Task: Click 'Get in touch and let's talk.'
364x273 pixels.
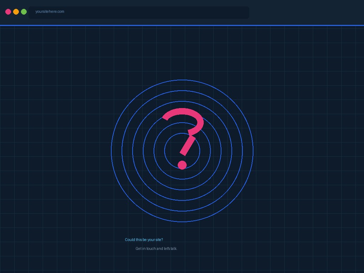Action: 156,248
